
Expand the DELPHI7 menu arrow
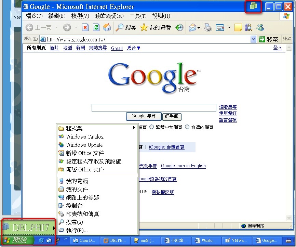coord(54,228)
